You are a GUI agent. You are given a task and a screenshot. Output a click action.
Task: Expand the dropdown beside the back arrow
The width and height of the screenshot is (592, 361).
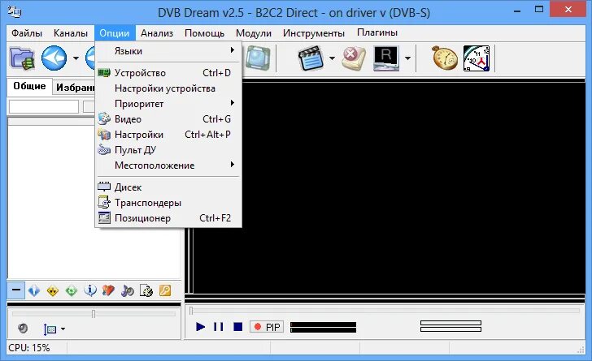(76, 58)
